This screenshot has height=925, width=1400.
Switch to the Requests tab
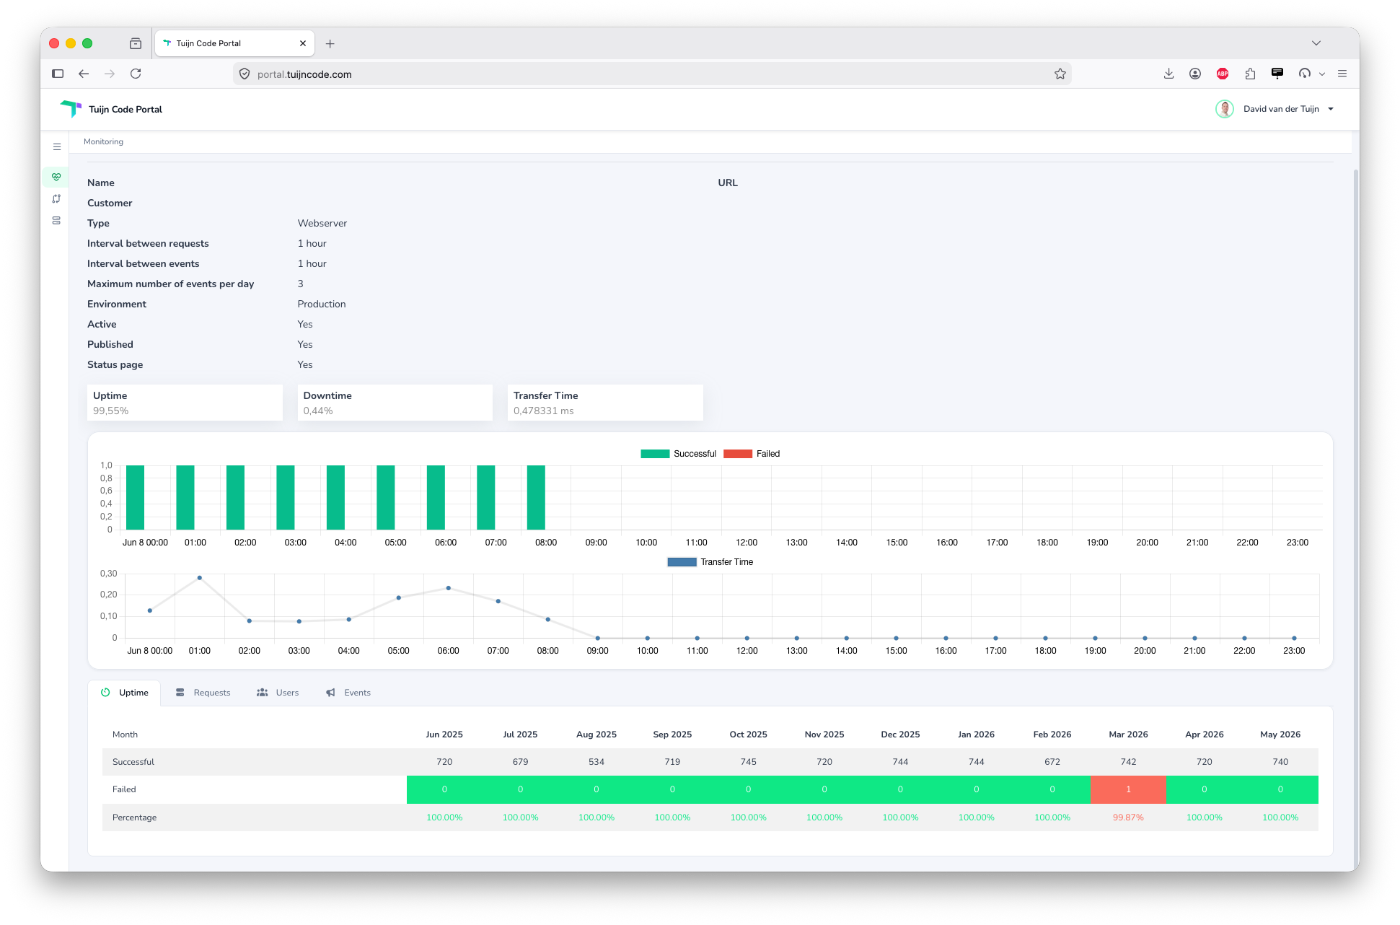click(203, 693)
